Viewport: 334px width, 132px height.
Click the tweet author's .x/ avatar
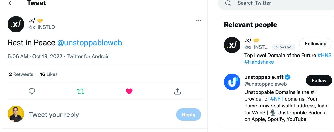16,24
